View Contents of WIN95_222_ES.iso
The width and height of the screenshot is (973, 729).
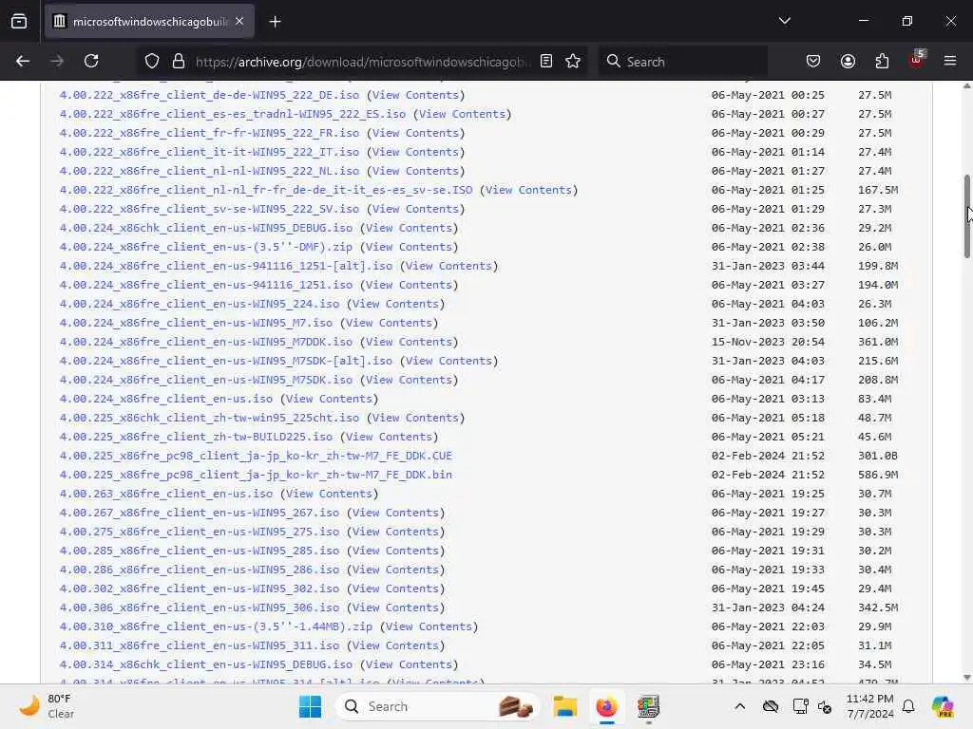462,114
